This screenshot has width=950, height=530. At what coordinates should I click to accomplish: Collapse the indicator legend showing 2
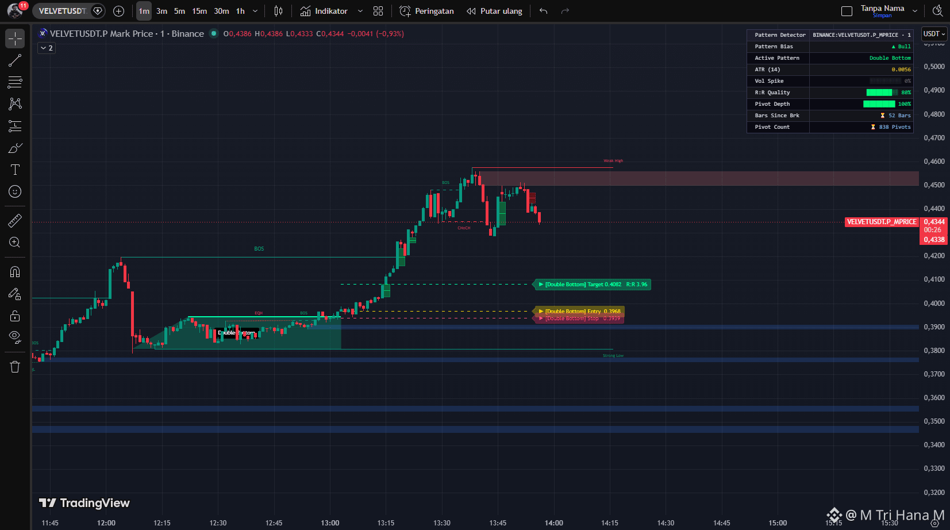[x=47, y=48]
